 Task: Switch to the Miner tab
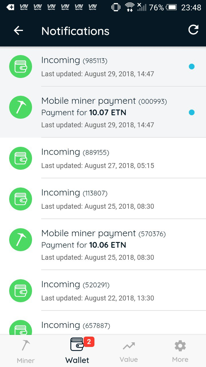point(26,351)
